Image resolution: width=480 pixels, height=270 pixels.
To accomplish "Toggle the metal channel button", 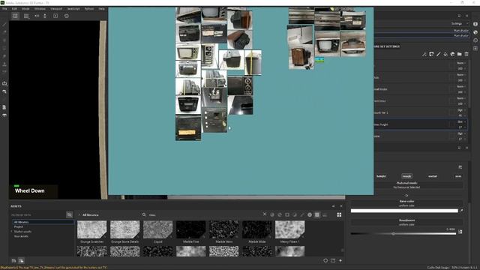I will click(x=433, y=176).
